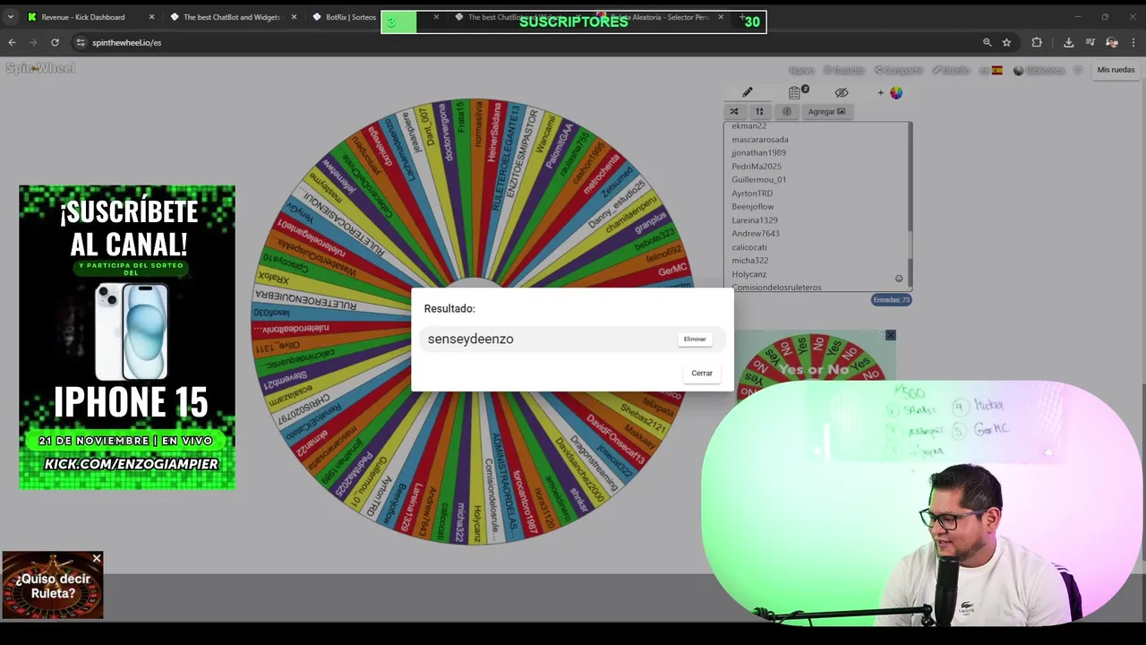1146x645 pixels.
Task: Open the ¿Quiso decir Ruleta? ad thumbnail
Action: point(52,585)
